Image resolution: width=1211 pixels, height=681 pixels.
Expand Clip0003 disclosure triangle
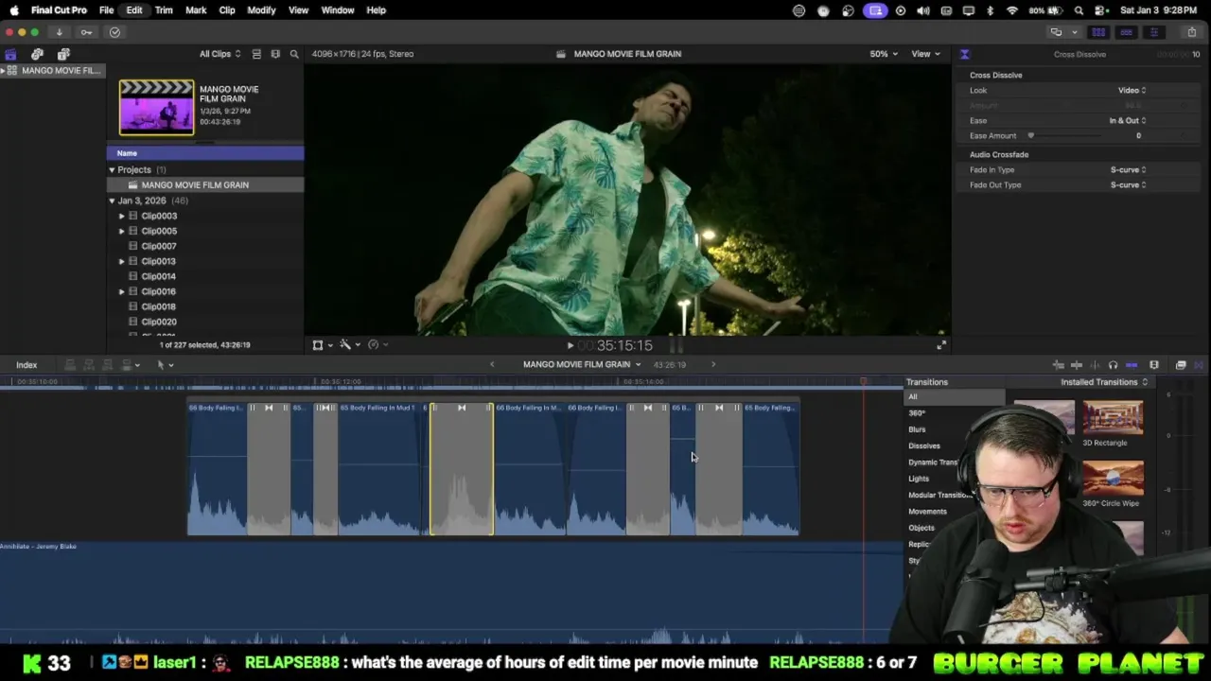121,216
